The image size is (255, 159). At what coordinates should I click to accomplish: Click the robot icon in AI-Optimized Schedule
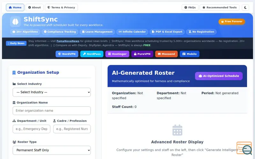[200, 76]
